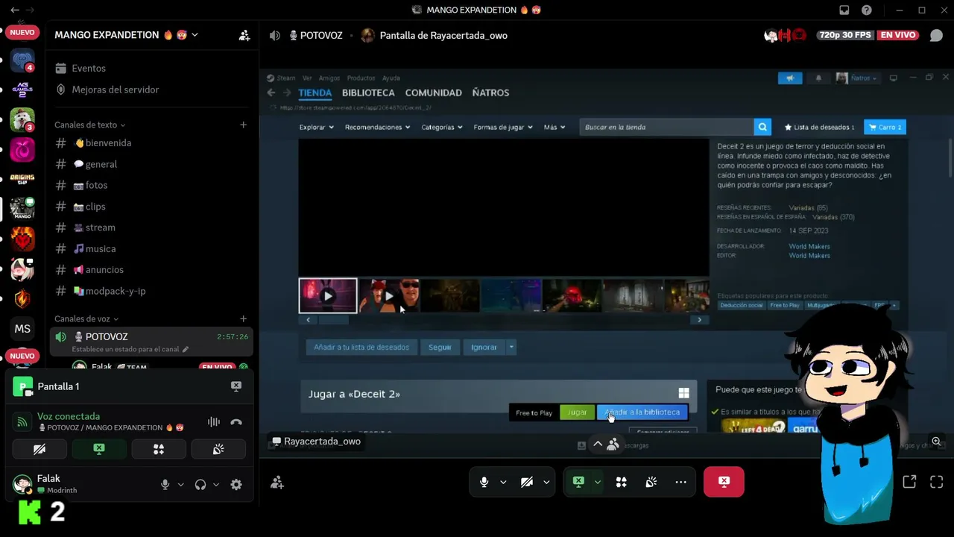Open the soundboard from the call bar
This screenshot has width=954, height=537.
[x=651, y=482]
